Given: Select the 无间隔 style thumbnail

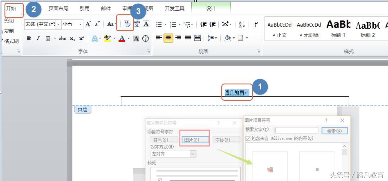Looking at the screenshot, I should (x=309, y=29).
